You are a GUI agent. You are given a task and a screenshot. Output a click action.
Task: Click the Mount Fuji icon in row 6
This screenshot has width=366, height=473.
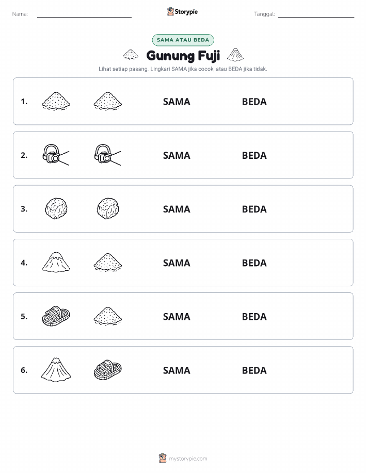pyautogui.click(x=56, y=369)
